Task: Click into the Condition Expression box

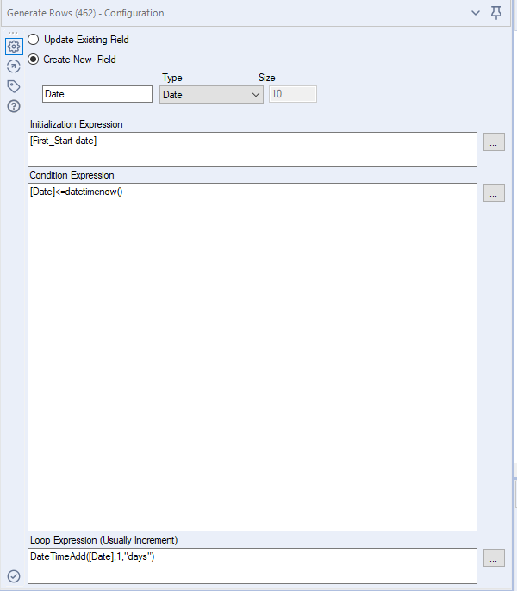Action: (x=252, y=357)
